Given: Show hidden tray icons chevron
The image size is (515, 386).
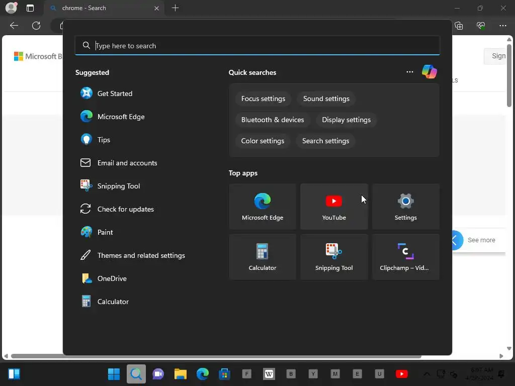Looking at the screenshot, I should pos(426,374).
